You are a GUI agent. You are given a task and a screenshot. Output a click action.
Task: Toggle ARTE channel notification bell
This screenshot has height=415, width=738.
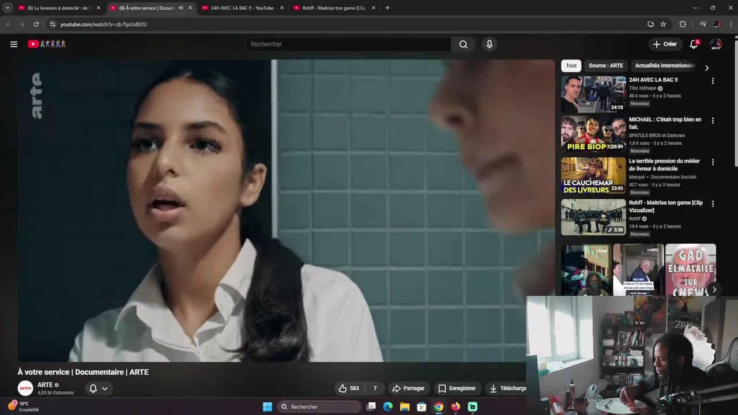click(x=93, y=388)
